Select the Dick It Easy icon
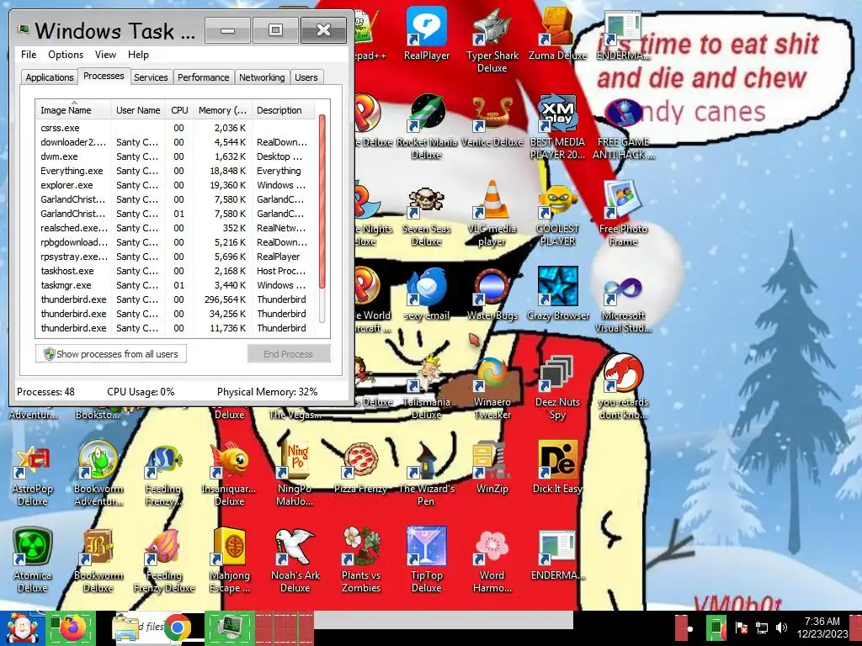 click(557, 468)
